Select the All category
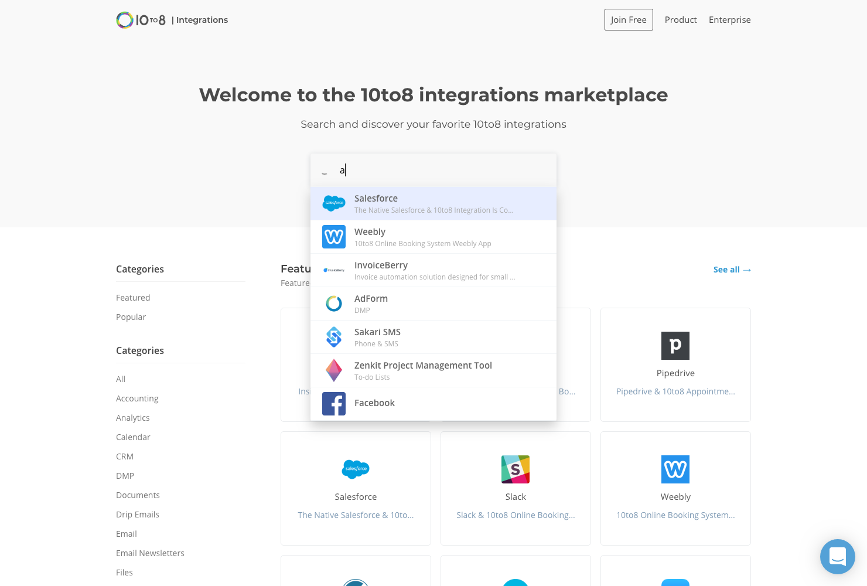This screenshot has height=586, width=867. [x=121, y=379]
